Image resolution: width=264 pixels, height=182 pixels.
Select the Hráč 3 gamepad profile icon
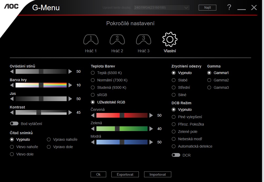[x=143, y=40]
